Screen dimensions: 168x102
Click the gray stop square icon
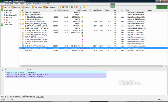(67, 7)
